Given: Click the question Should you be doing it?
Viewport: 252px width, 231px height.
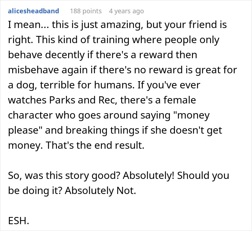Looking at the screenshot, I should click(x=118, y=183).
